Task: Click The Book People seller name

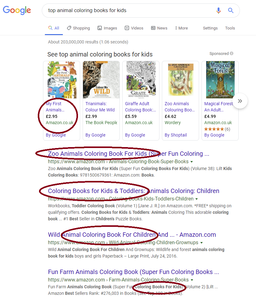Action: tap(101, 123)
